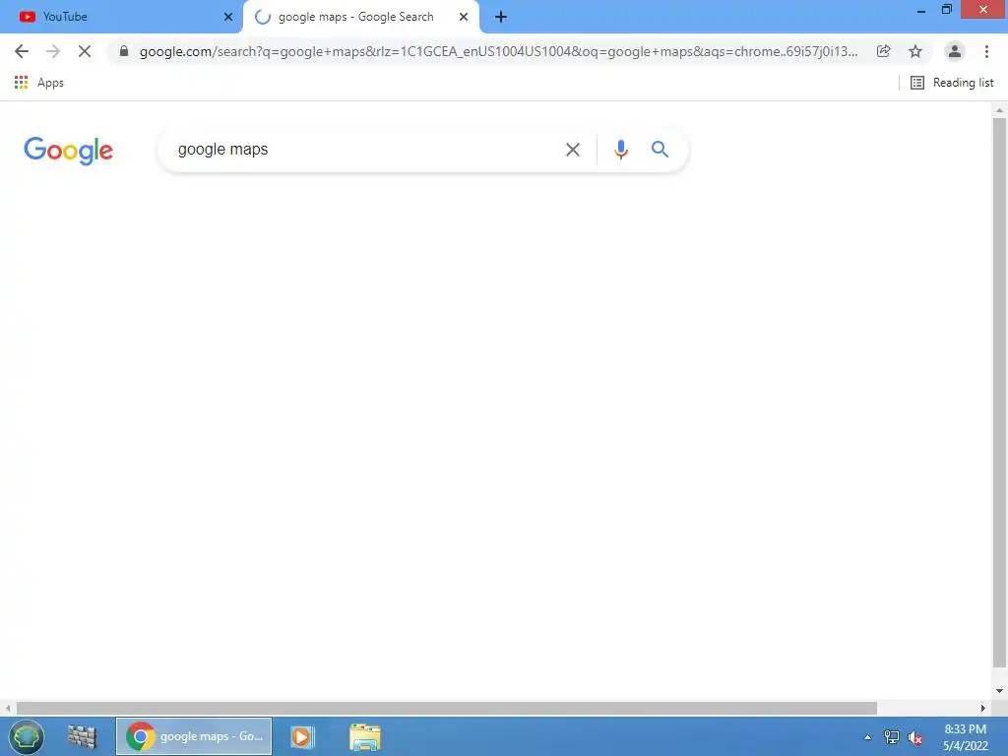Switch to the YouTube tab

pos(121,17)
